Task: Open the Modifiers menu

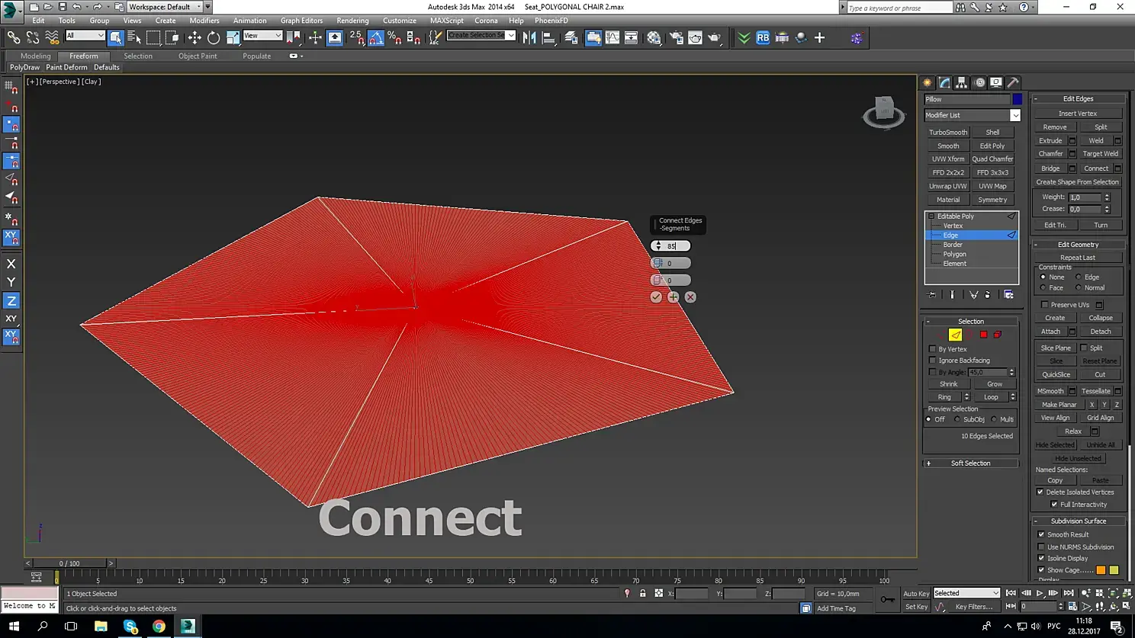Action: pos(204,21)
